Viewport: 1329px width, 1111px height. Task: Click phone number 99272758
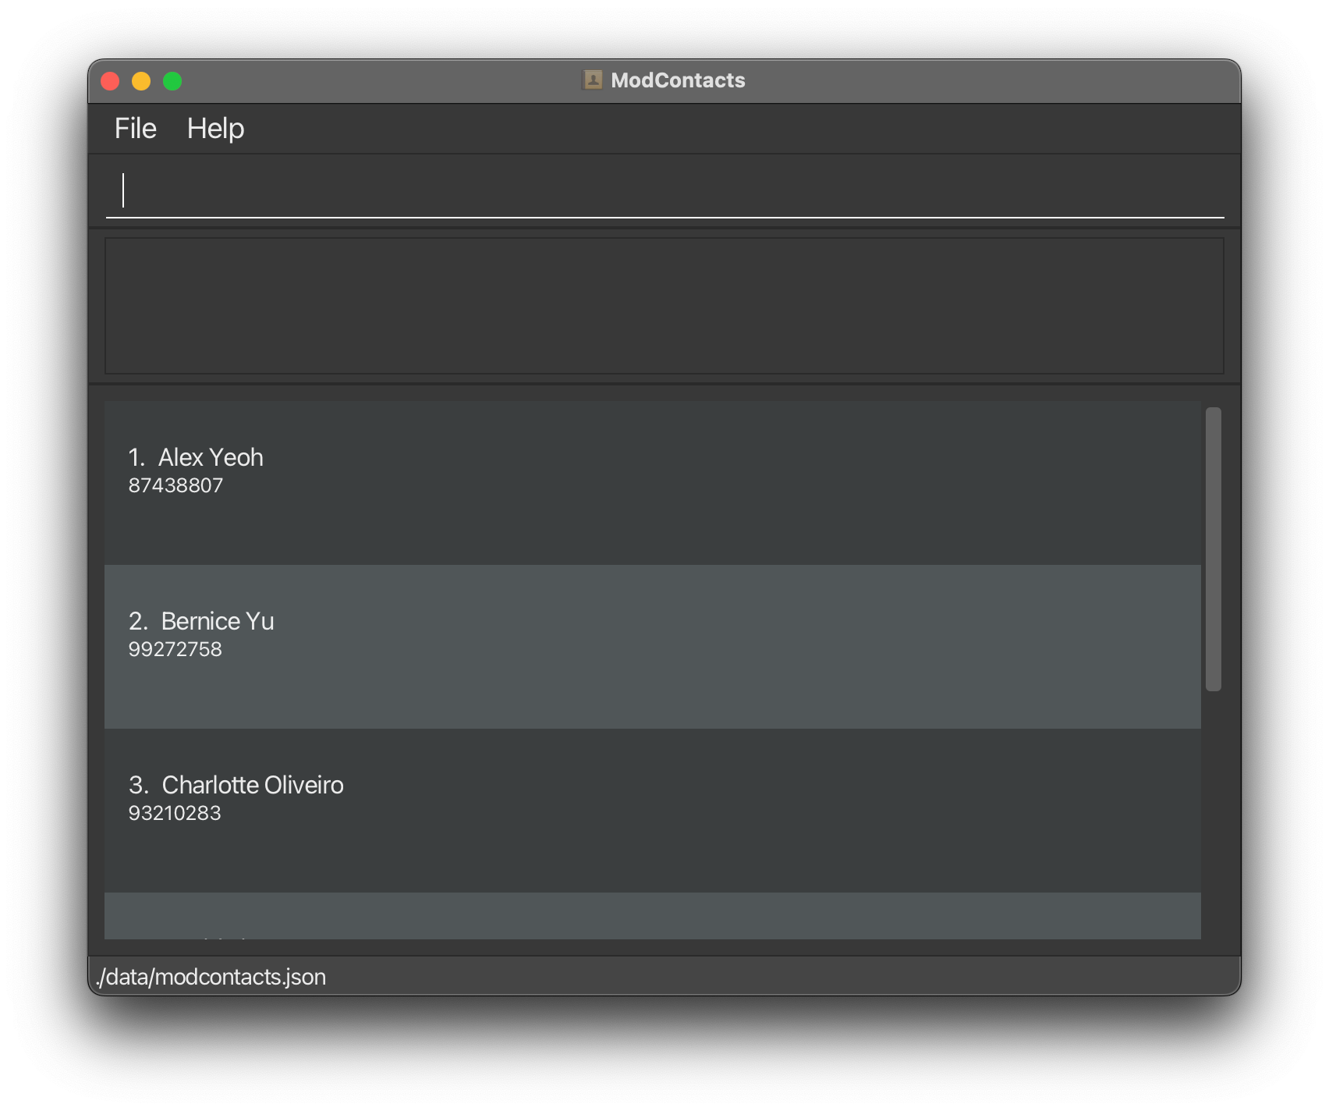(x=175, y=650)
